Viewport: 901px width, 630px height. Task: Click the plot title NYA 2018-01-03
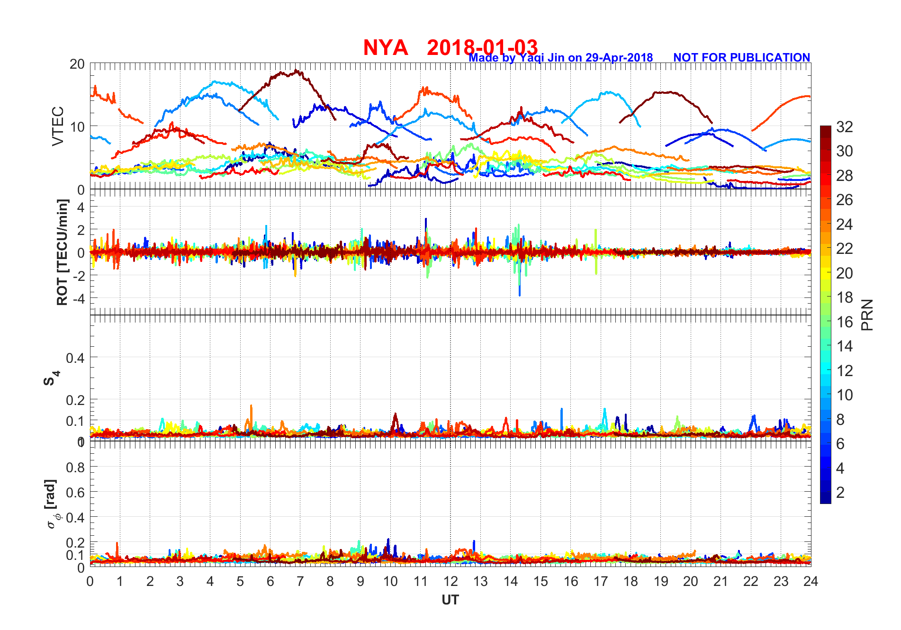point(450,47)
